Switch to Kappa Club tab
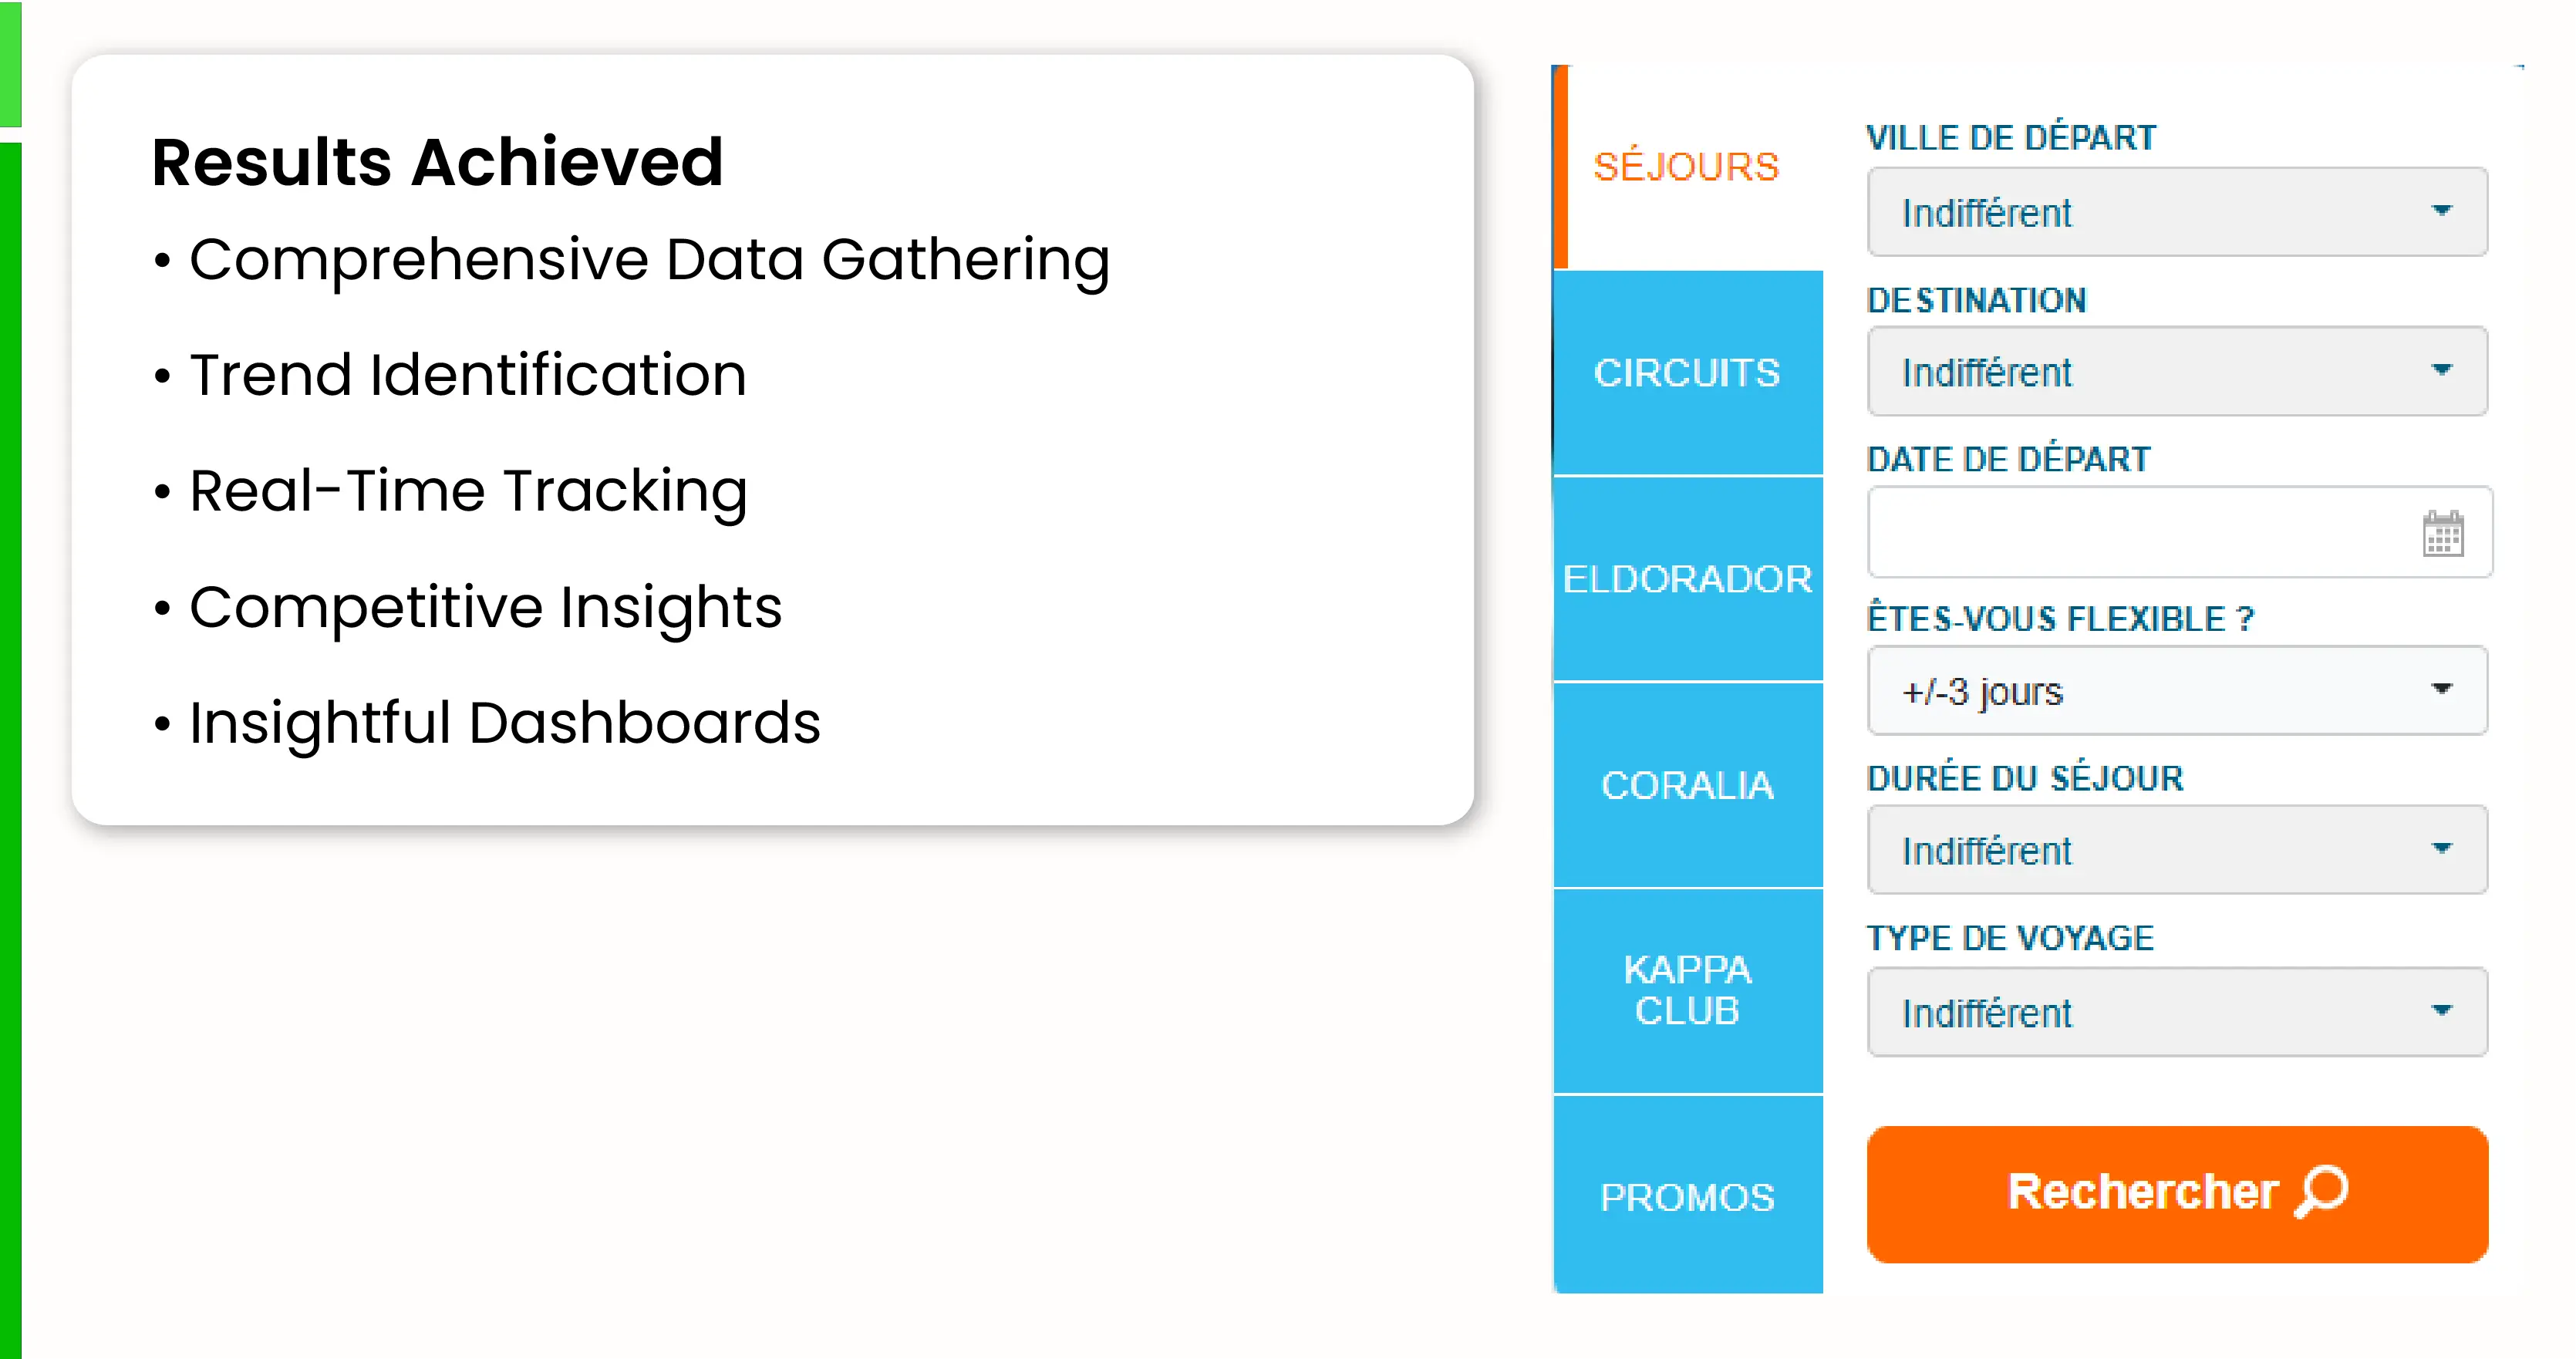The image size is (2576, 1359). [x=1686, y=990]
